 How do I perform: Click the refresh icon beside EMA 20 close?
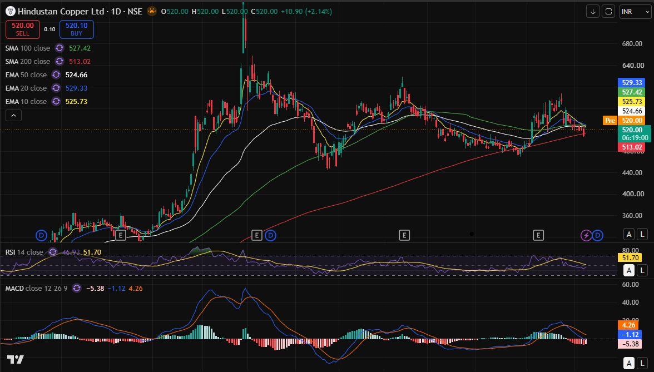56,88
